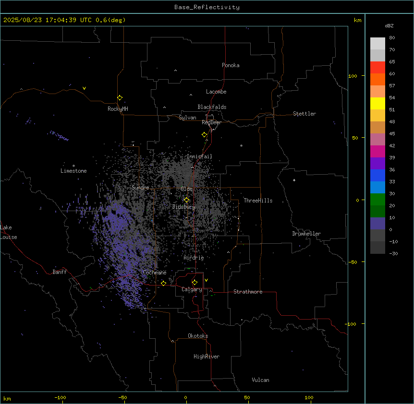Click the yellow diamond marker above RockyMH
This screenshot has width=414, height=404.
[120, 98]
